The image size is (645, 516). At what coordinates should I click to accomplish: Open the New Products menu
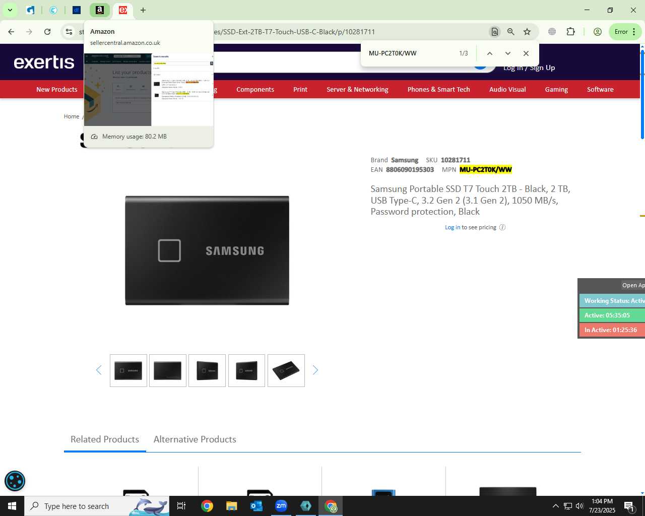[57, 89]
